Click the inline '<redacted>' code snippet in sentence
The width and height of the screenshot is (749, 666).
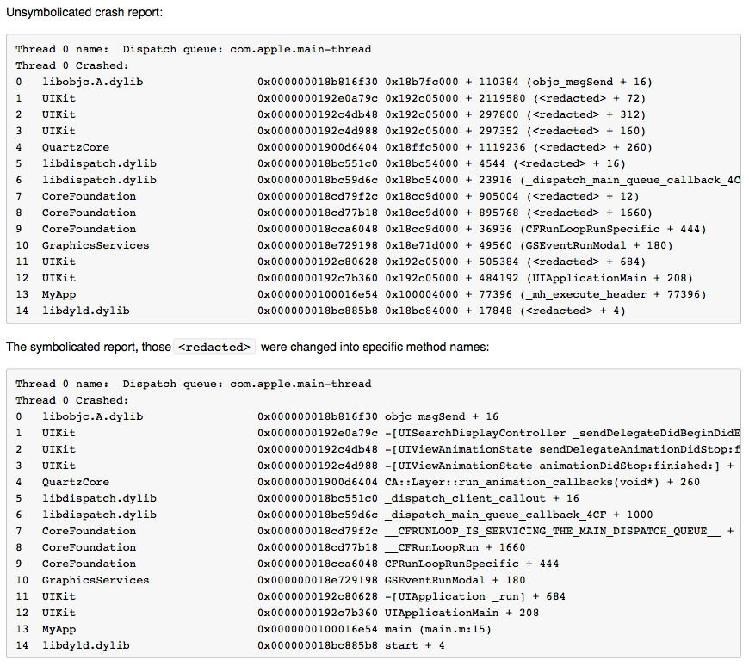point(214,347)
